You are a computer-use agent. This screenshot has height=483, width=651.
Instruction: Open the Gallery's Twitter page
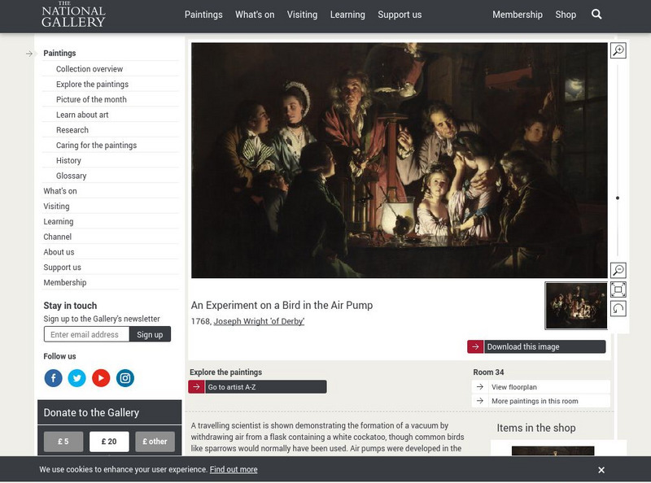pyautogui.click(x=76, y=378)
